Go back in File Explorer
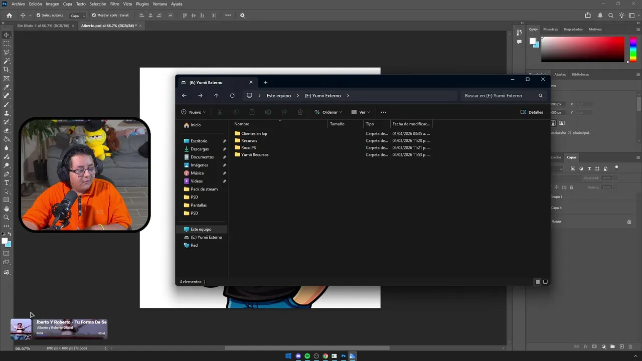 pos(184,95)
